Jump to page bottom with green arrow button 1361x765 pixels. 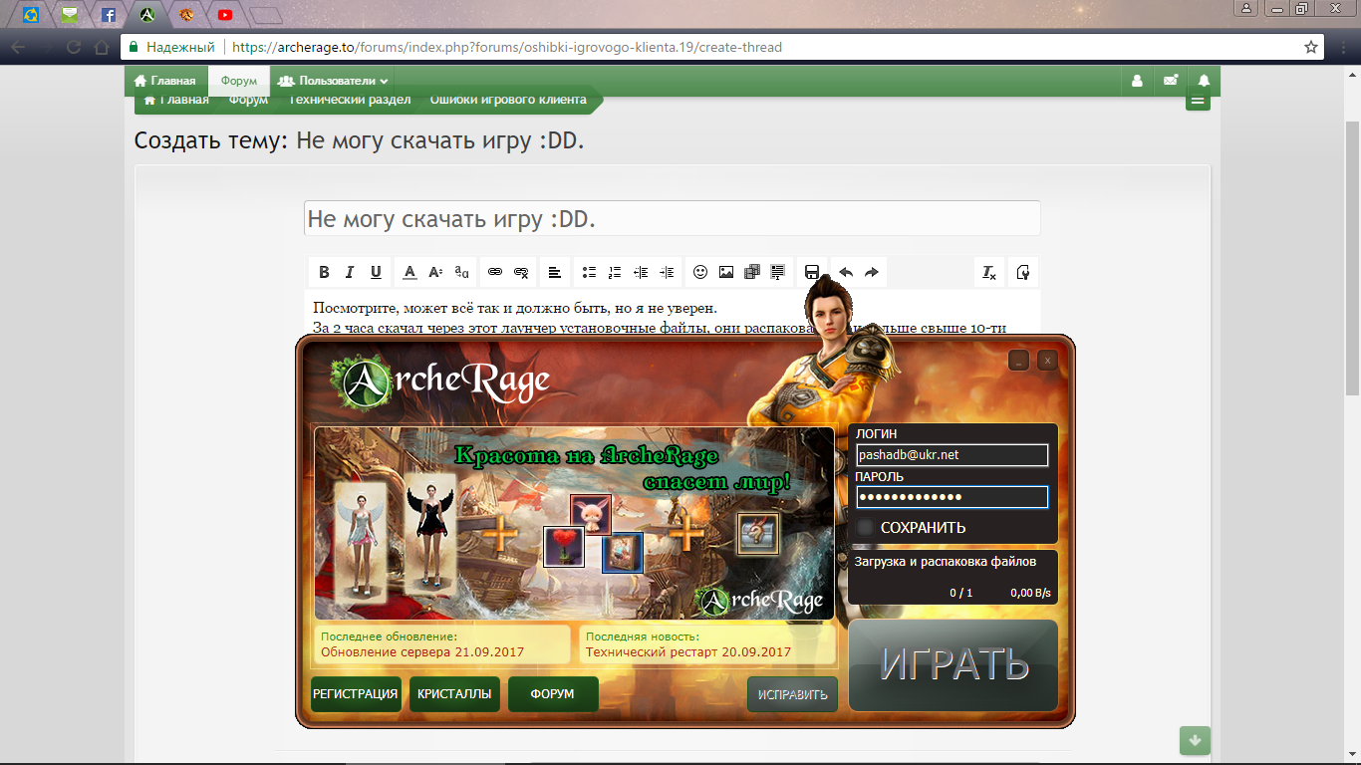[x=1195, y=740]
